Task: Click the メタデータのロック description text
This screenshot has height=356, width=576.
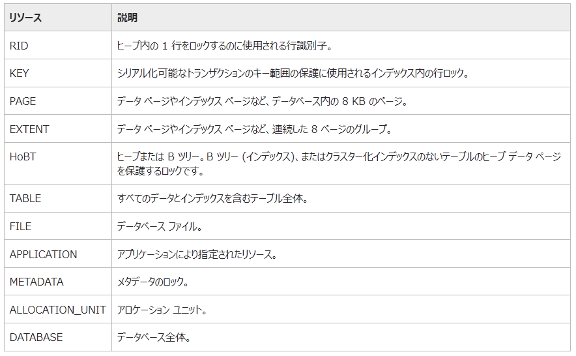Action: (153, 282)
